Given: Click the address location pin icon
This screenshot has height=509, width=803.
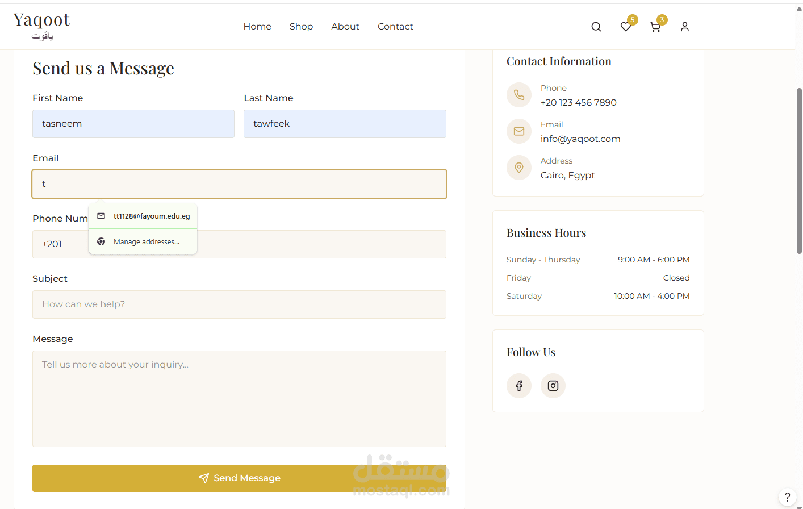Looking at the screenshot, I should tap(519, 168).
